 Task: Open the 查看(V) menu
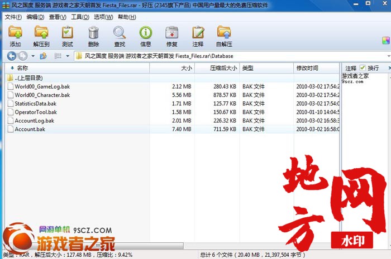(58, 17)
